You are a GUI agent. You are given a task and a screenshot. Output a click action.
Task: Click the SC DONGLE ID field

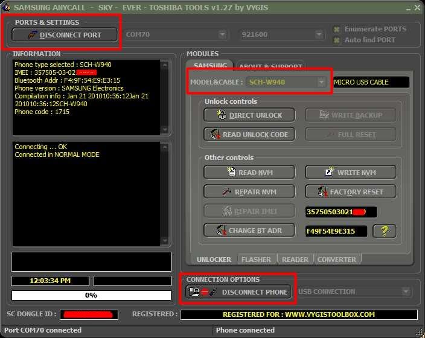(89, 314)
